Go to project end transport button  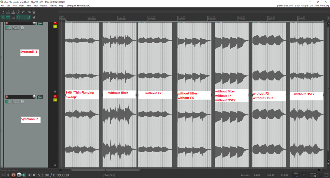pos(8,175)
